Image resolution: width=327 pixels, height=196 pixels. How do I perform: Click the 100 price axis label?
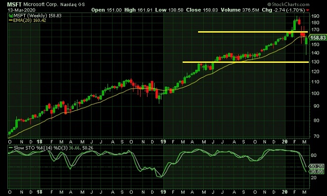315,94
